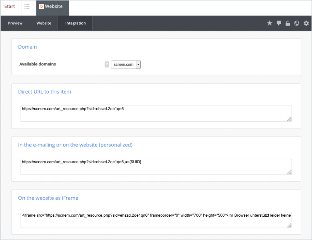The image size is (312, 240).
Task: Click inside the Direct URL text field
Action: (x=156, y=114)
